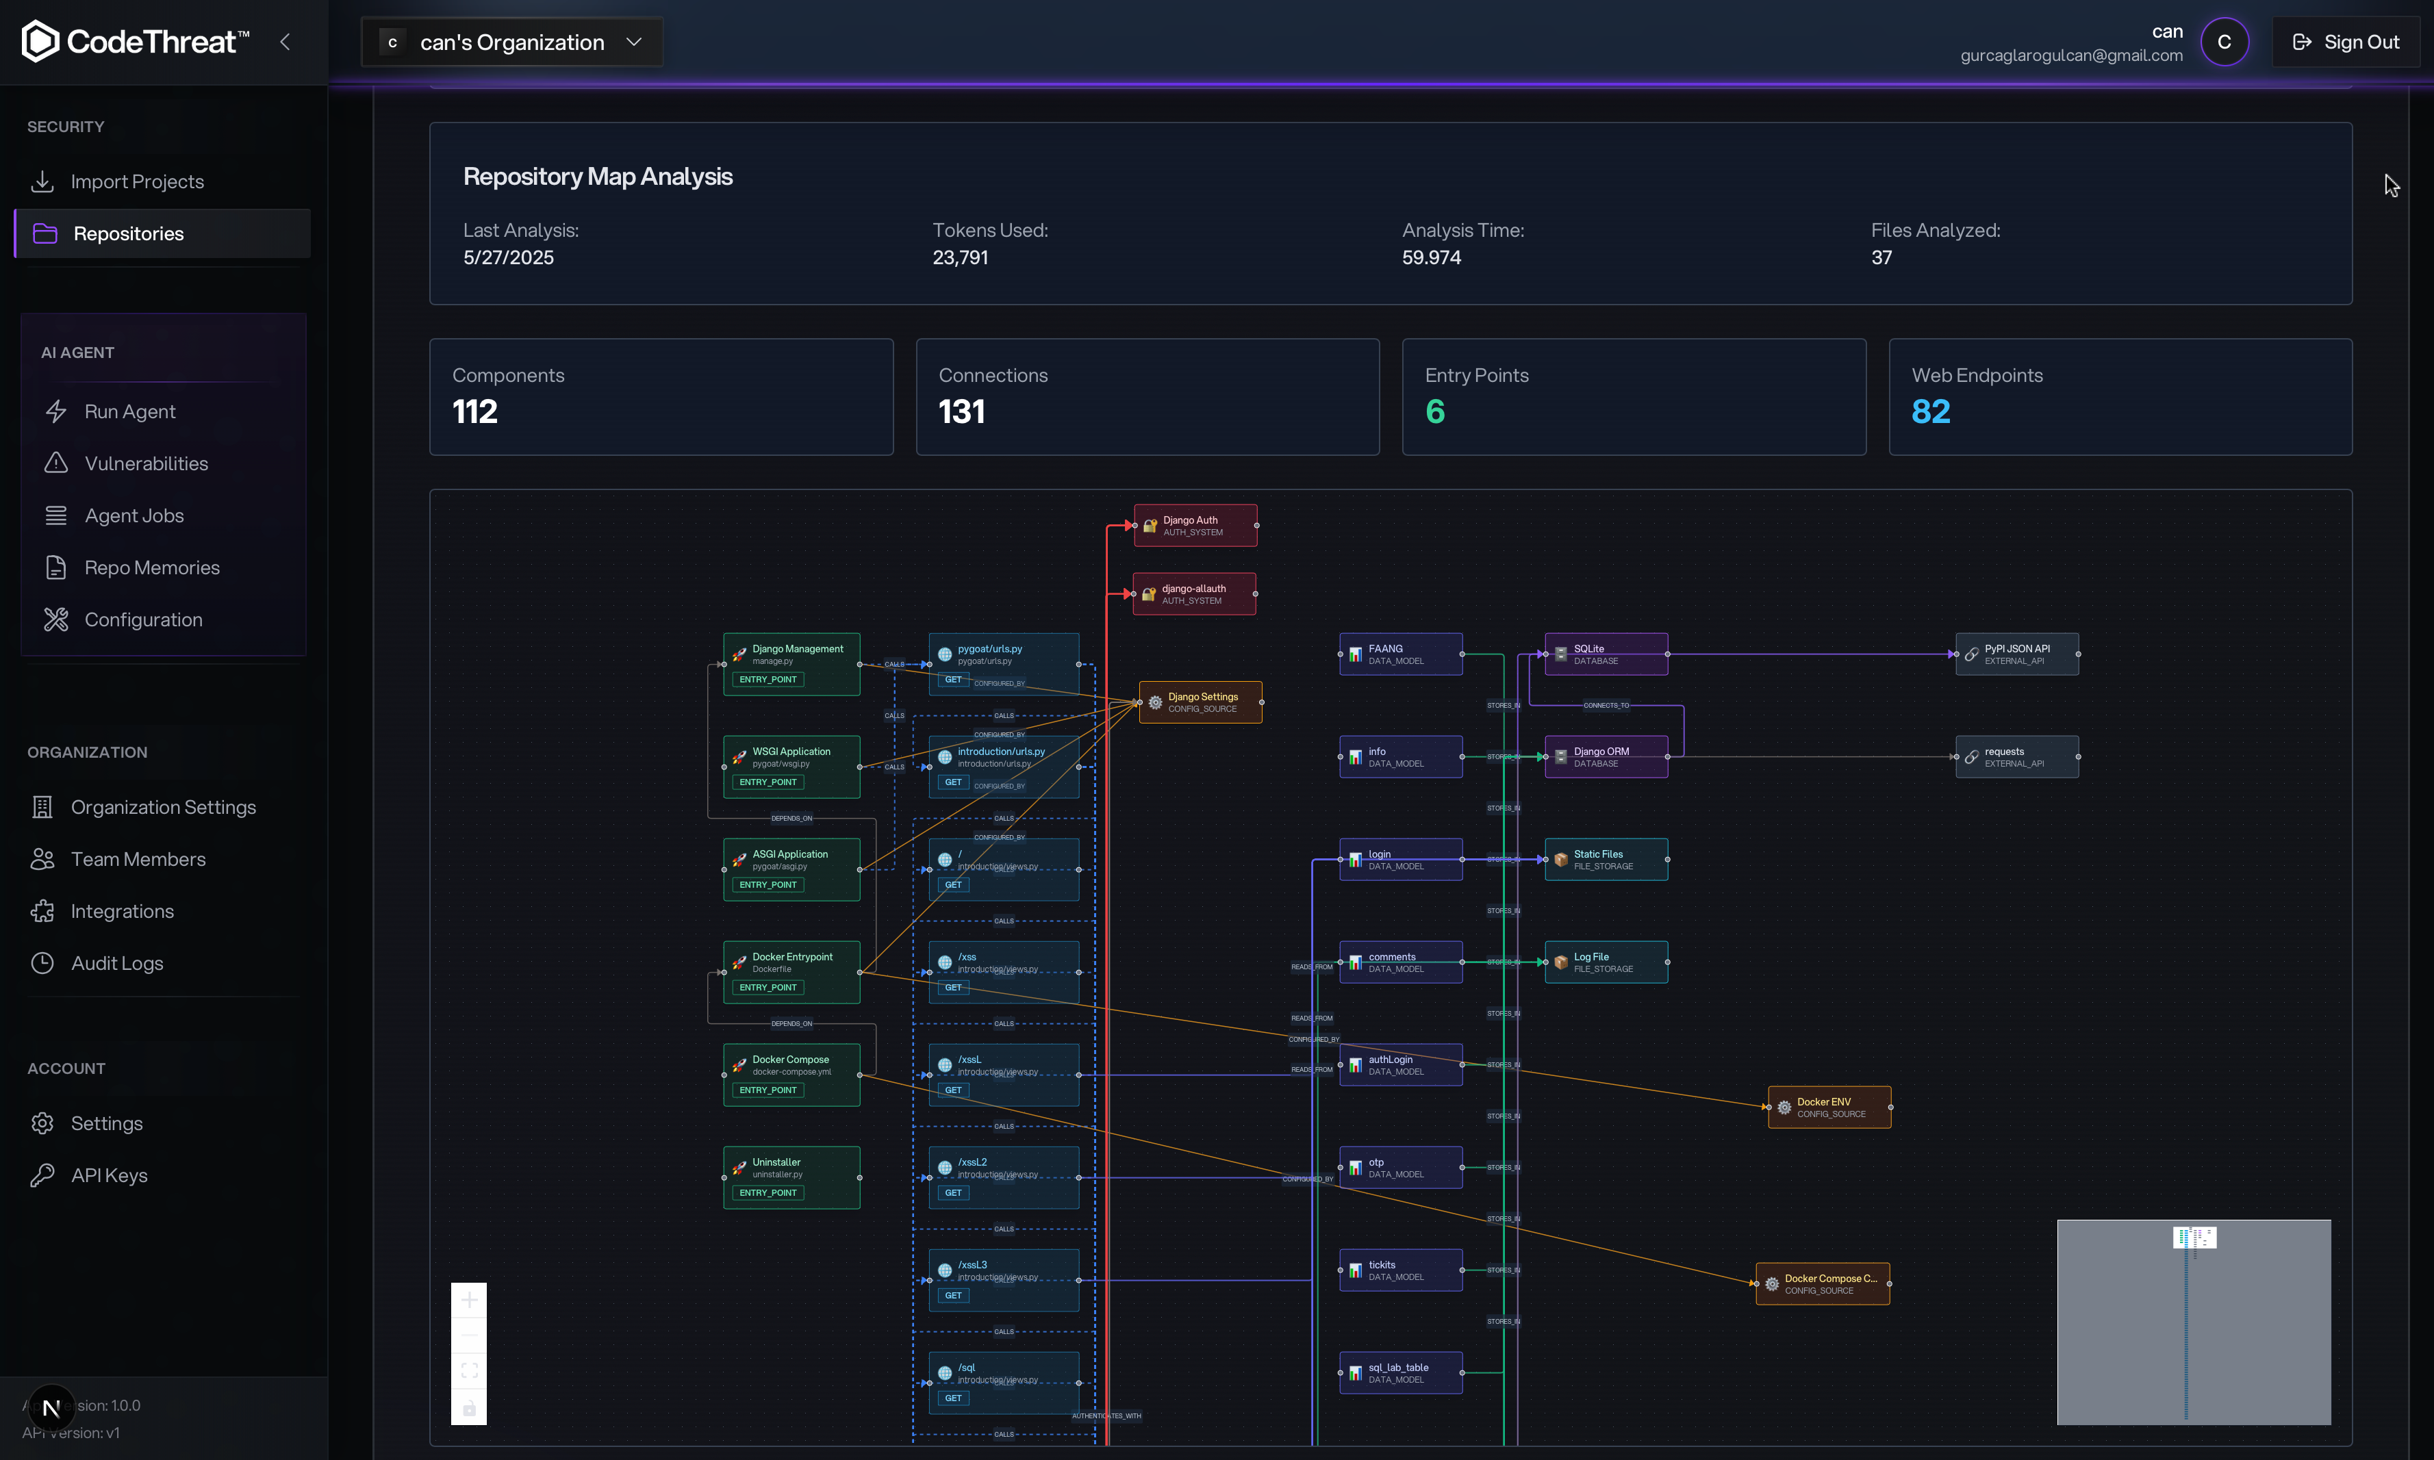
Task: Select the introduction/urls.py node
Action: tap(1004, 767)
